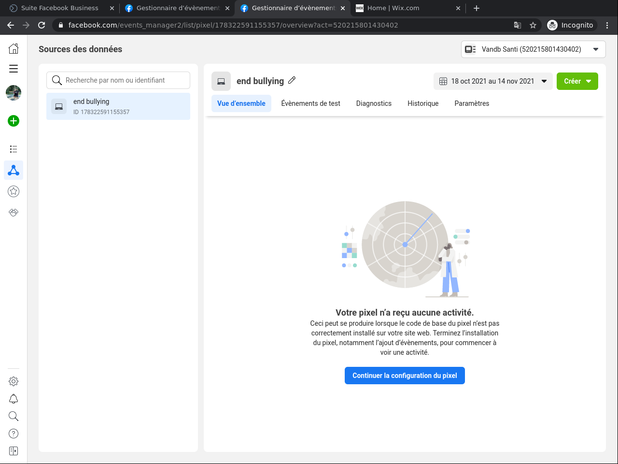This screenshot has height=464, width=618.
Task: Click the lock site info icon
Action: pyautogui.click(x=61, y=25)
